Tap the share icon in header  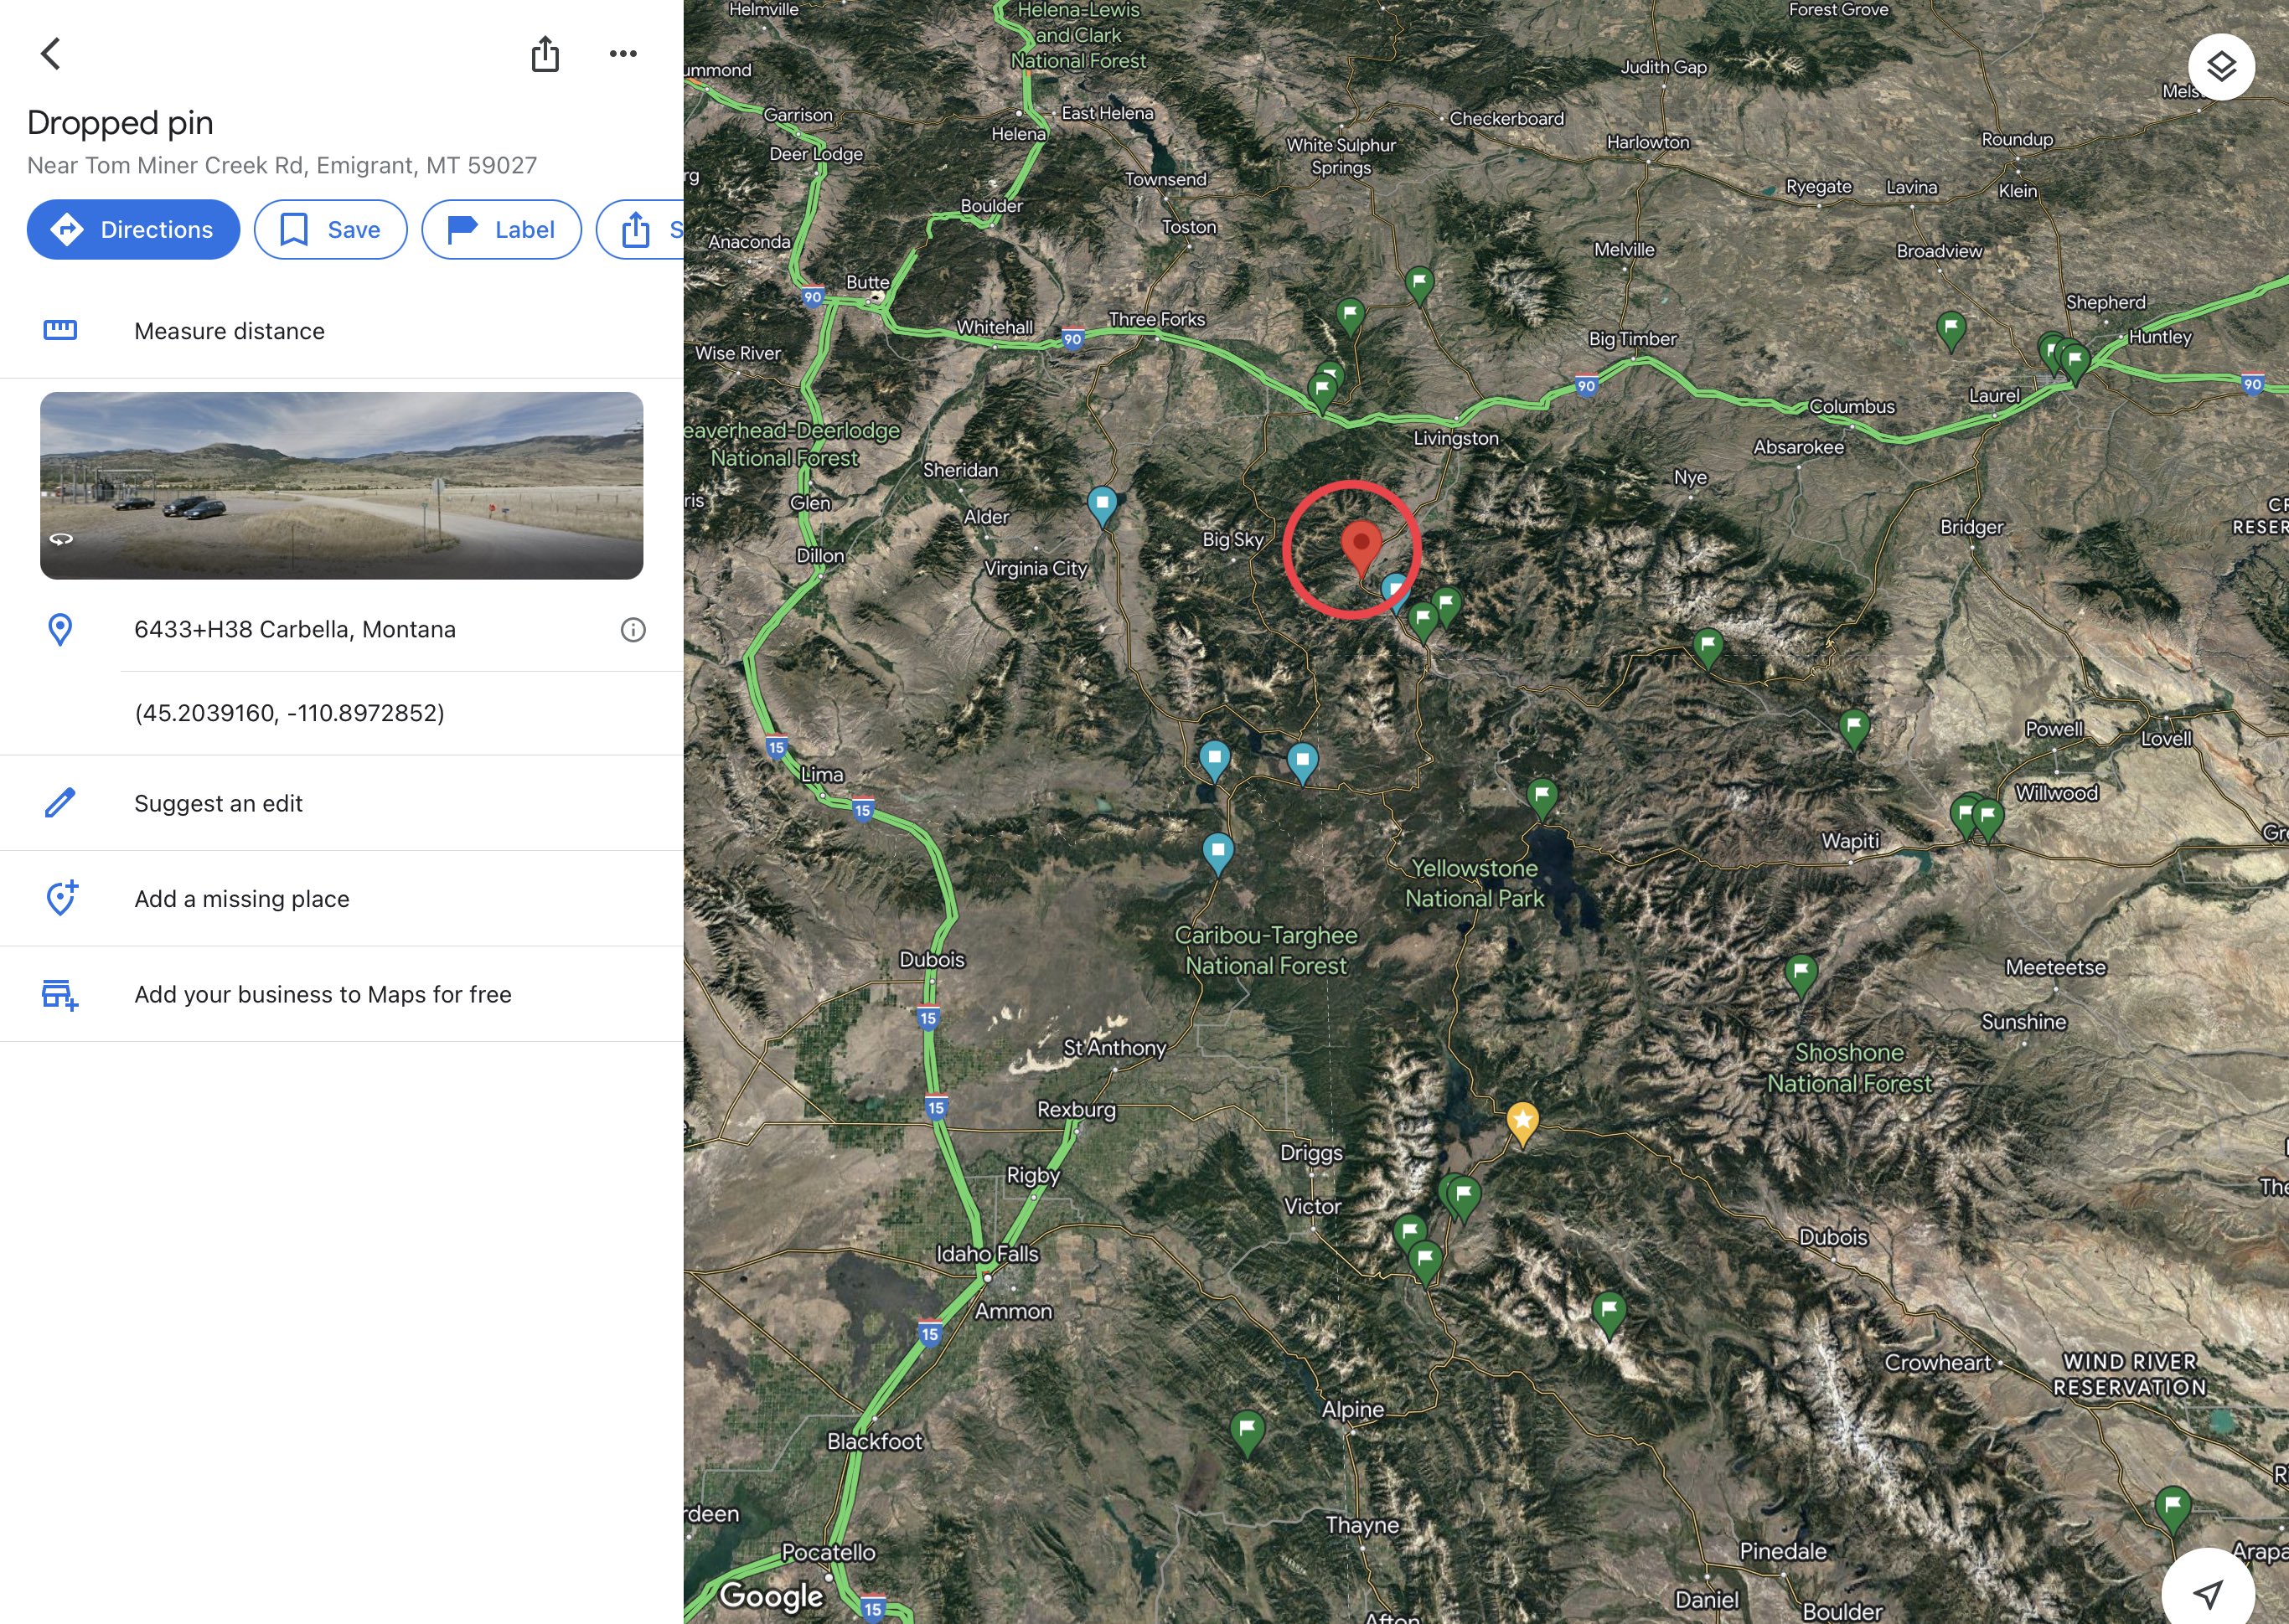coord(545,54)
